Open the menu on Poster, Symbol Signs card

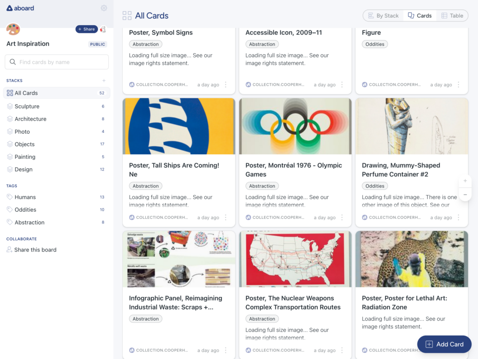click(225, 85)
